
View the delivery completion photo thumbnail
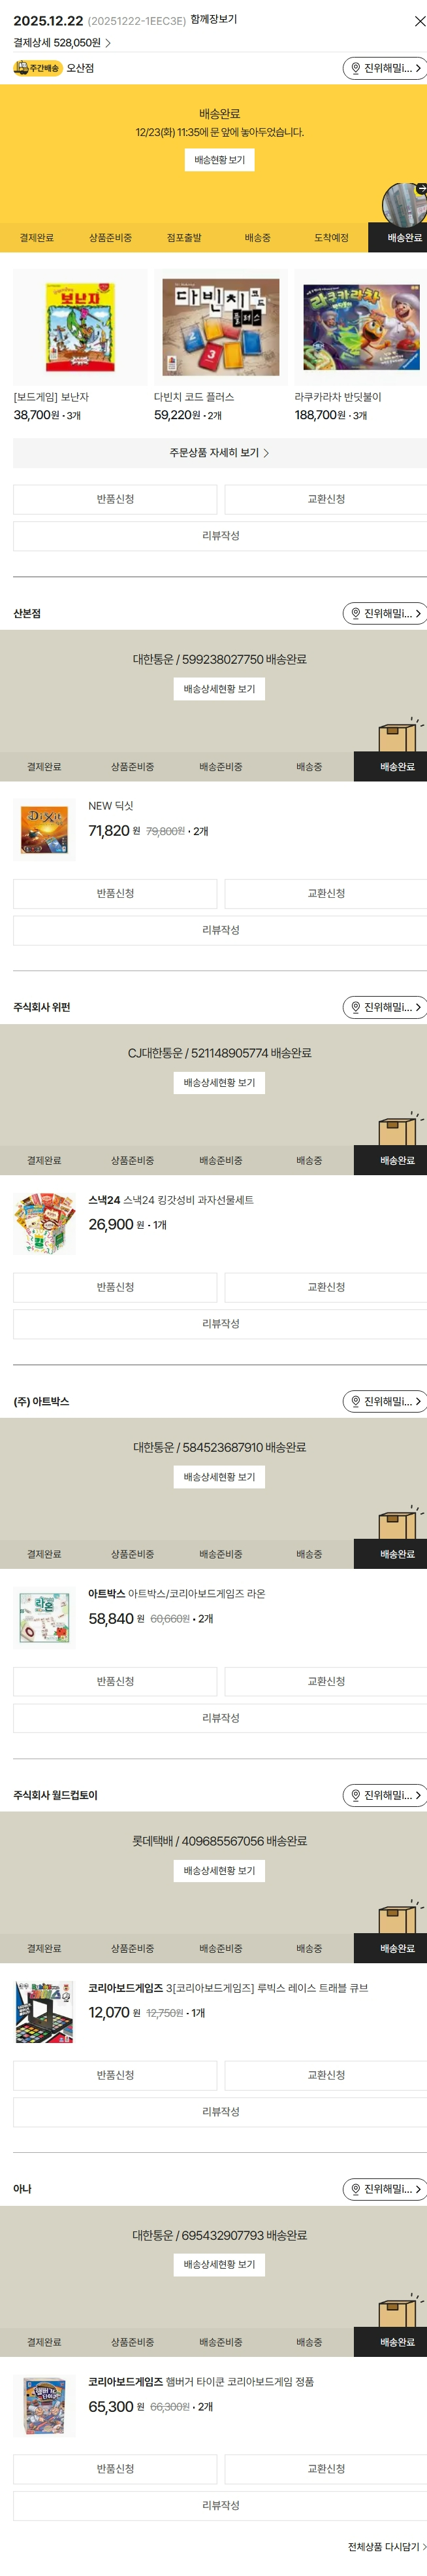tap(405, 203)
